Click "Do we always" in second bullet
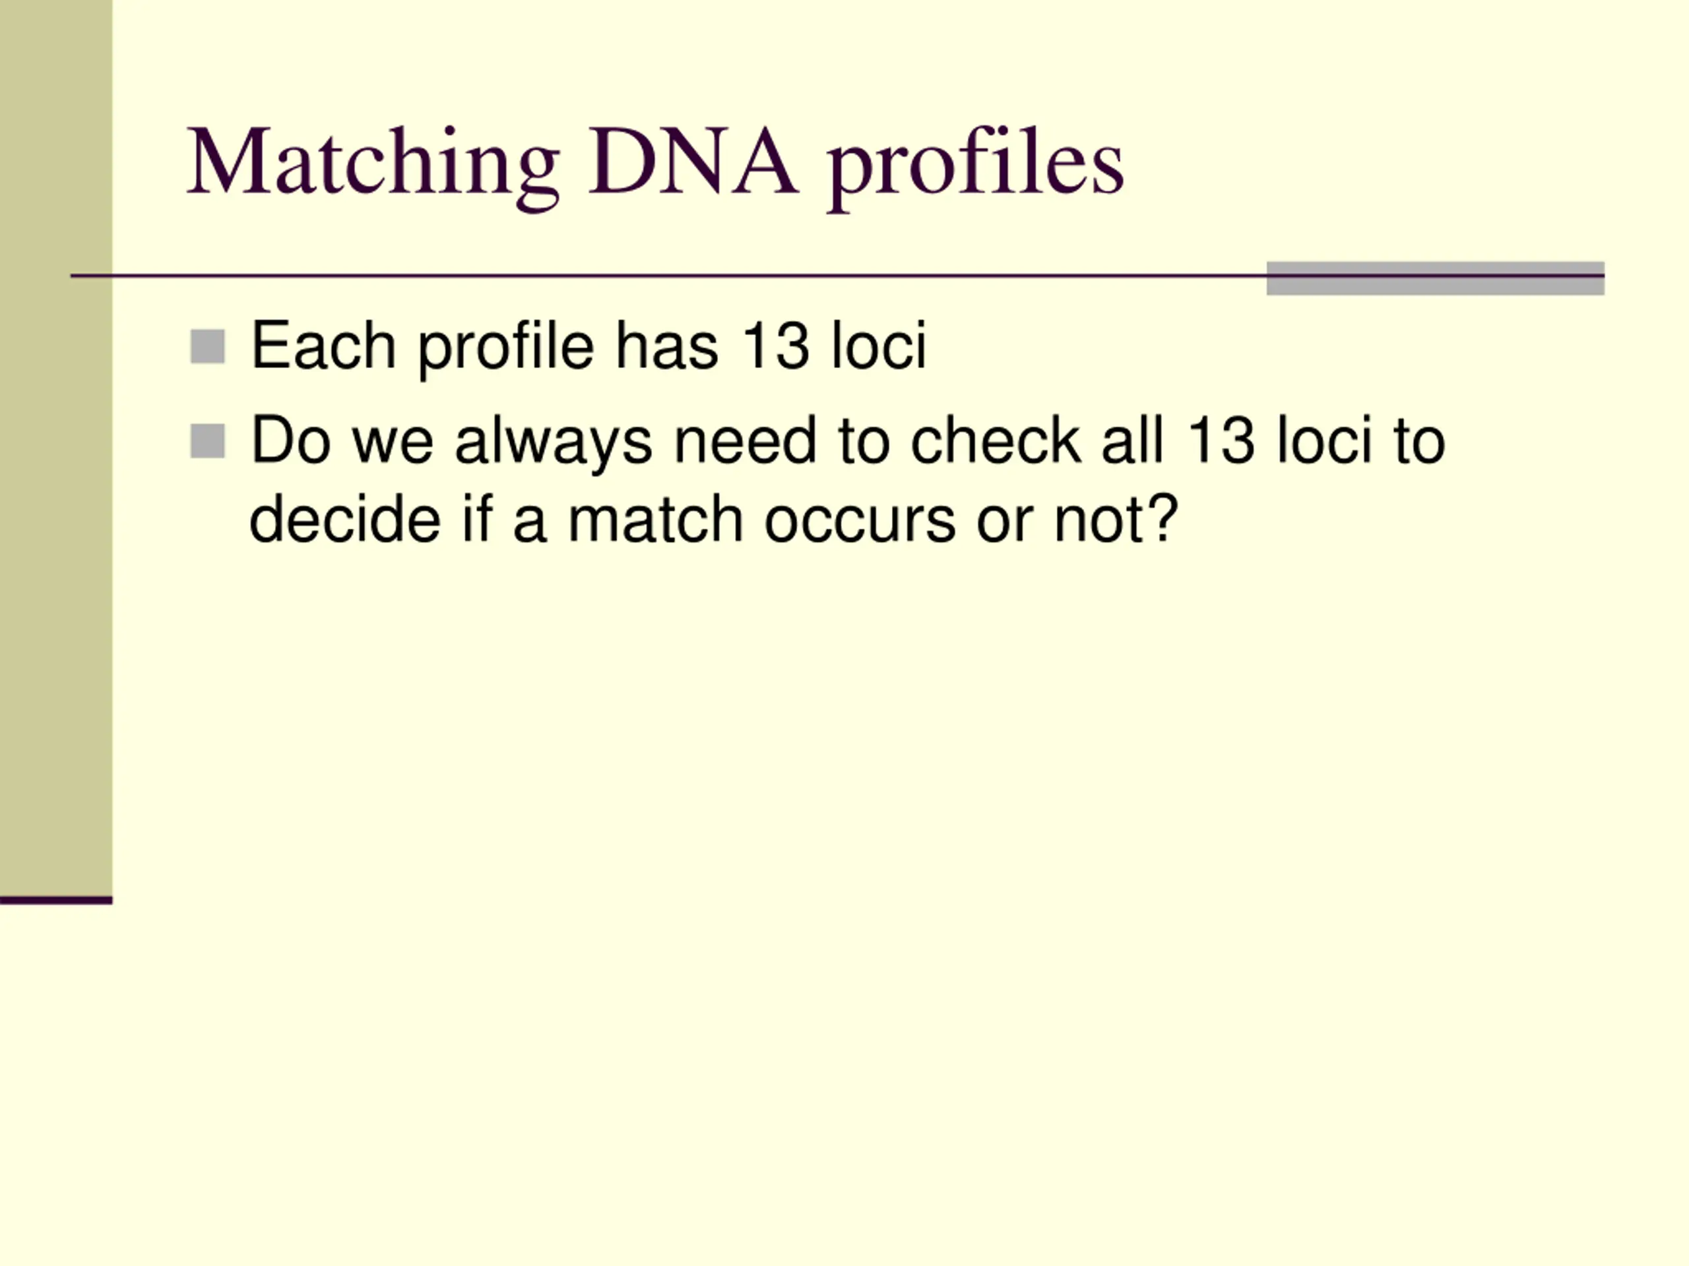This screenshot has height=1266, width=1689. [451, 441]
